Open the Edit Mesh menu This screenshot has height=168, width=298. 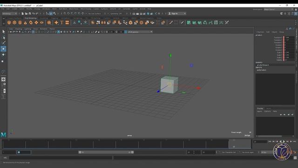pos(63,9)
